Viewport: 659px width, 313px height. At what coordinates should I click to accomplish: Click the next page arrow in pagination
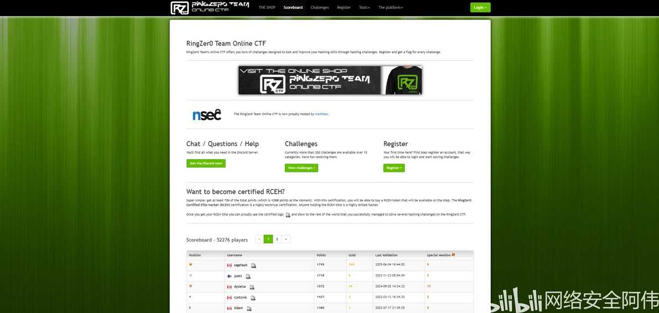tap(286, 239)
